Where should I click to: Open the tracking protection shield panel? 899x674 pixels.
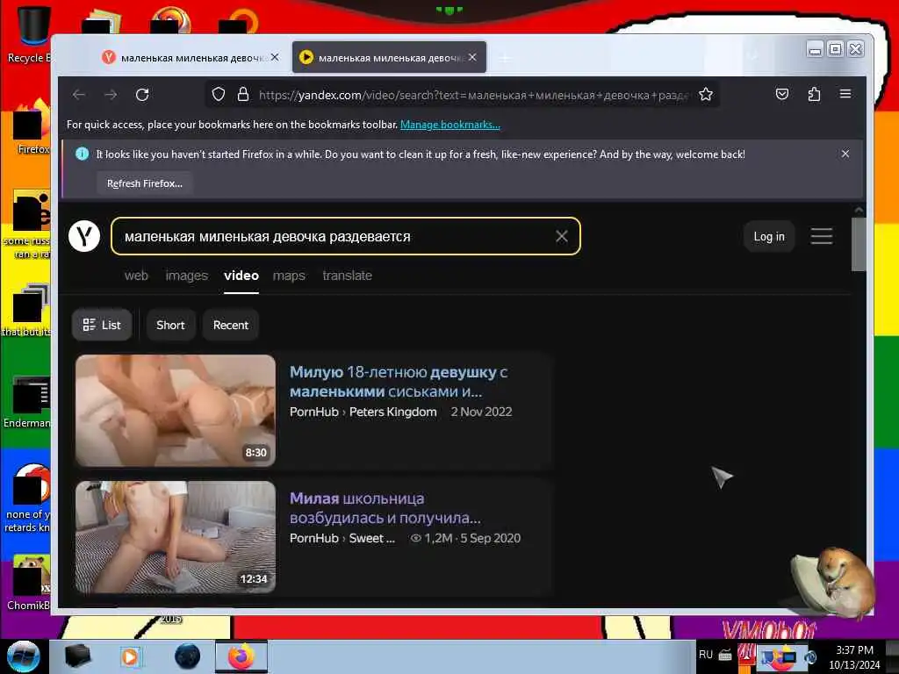(219, 95)
